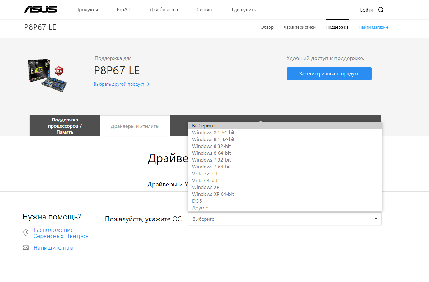Choose Windows 8.1 32-bit option
Viewport: 429px width, 282px height.
[285, 139]
